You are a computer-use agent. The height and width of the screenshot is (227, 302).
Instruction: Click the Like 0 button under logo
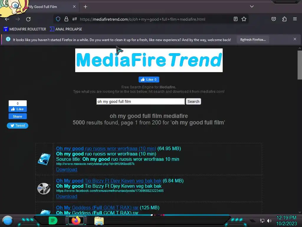tap(149, 80)
